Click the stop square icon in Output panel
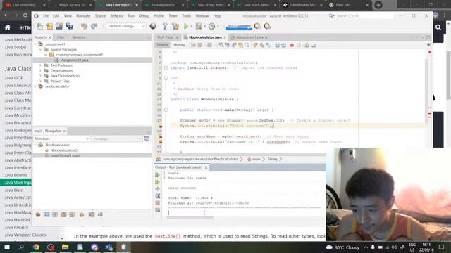The image size is (451, 253). pyautogui.click(x=158, y=203)
